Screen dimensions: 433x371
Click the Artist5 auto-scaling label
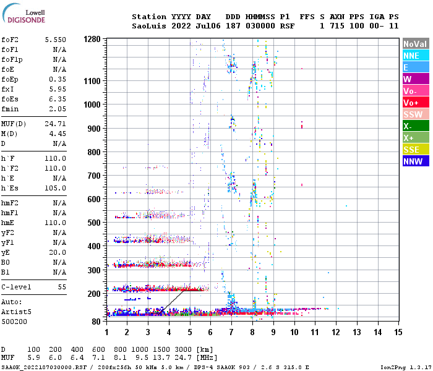point(16,312)
